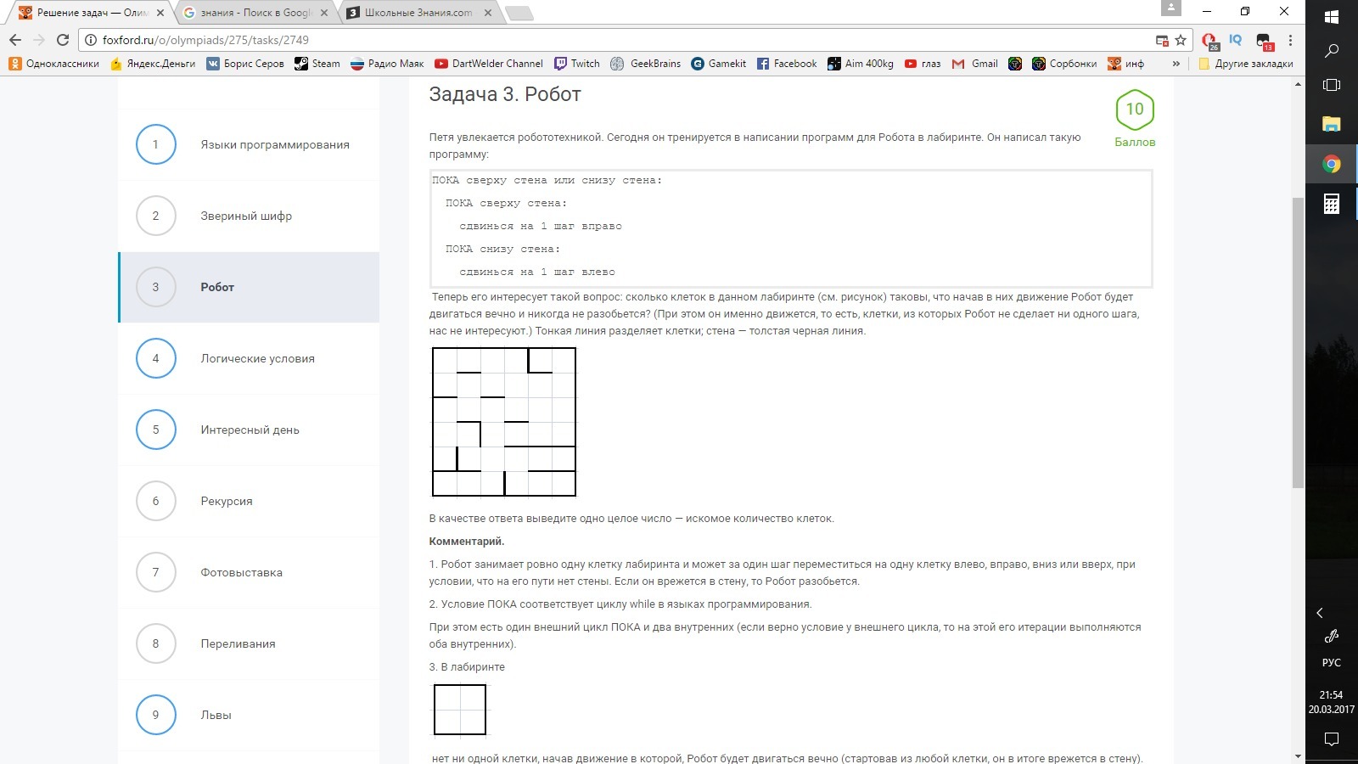Image resolution: width=1358 pixels, height=764 pixels.
Task: Open task 1 'Языки программирования'
Action: (x=249, y=144)
